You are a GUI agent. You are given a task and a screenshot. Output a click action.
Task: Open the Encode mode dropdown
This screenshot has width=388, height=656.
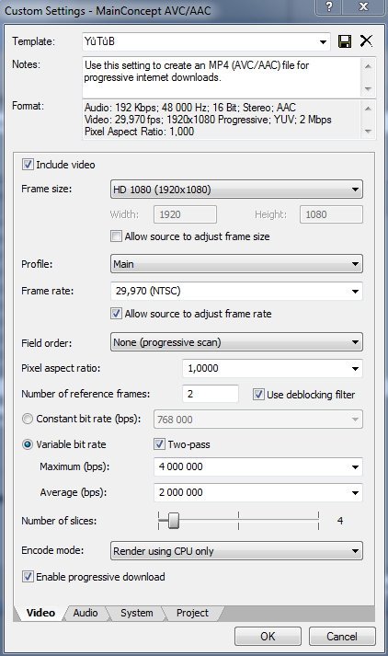[236, 551]
